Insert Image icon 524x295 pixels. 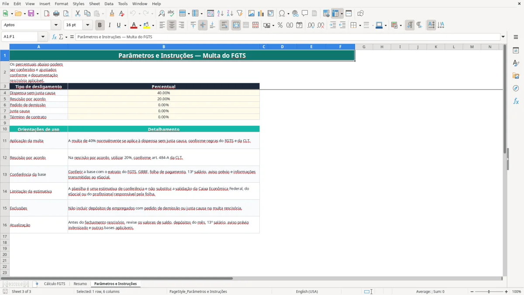point(252,14)
